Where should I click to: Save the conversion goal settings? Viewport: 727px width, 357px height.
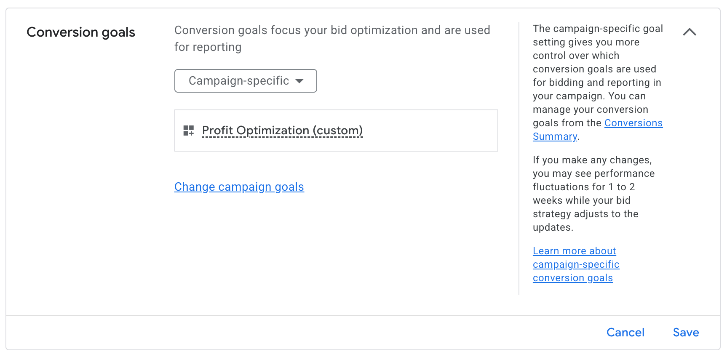pyautogui.click(x=686, y=332)
